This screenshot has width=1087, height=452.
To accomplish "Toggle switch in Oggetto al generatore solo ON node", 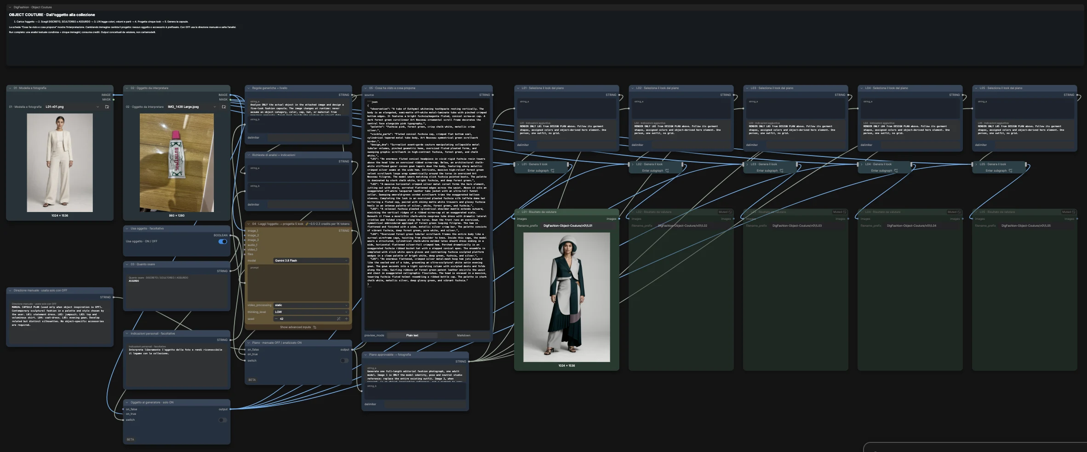I will pos(223,420).
